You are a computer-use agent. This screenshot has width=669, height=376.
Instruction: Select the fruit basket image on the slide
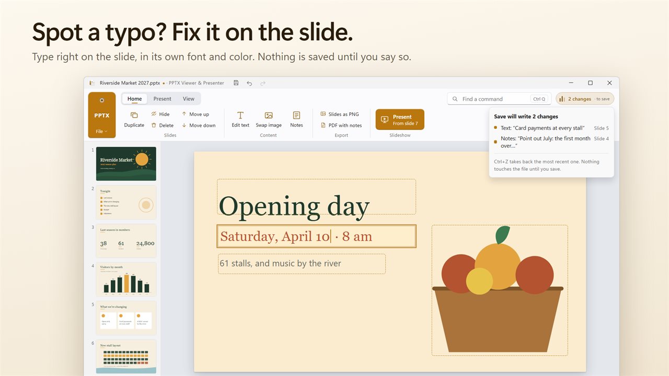tap(500, 290)
